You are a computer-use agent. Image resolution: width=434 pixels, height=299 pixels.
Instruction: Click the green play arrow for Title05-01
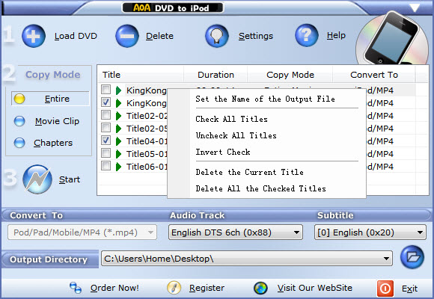point(118,154)
